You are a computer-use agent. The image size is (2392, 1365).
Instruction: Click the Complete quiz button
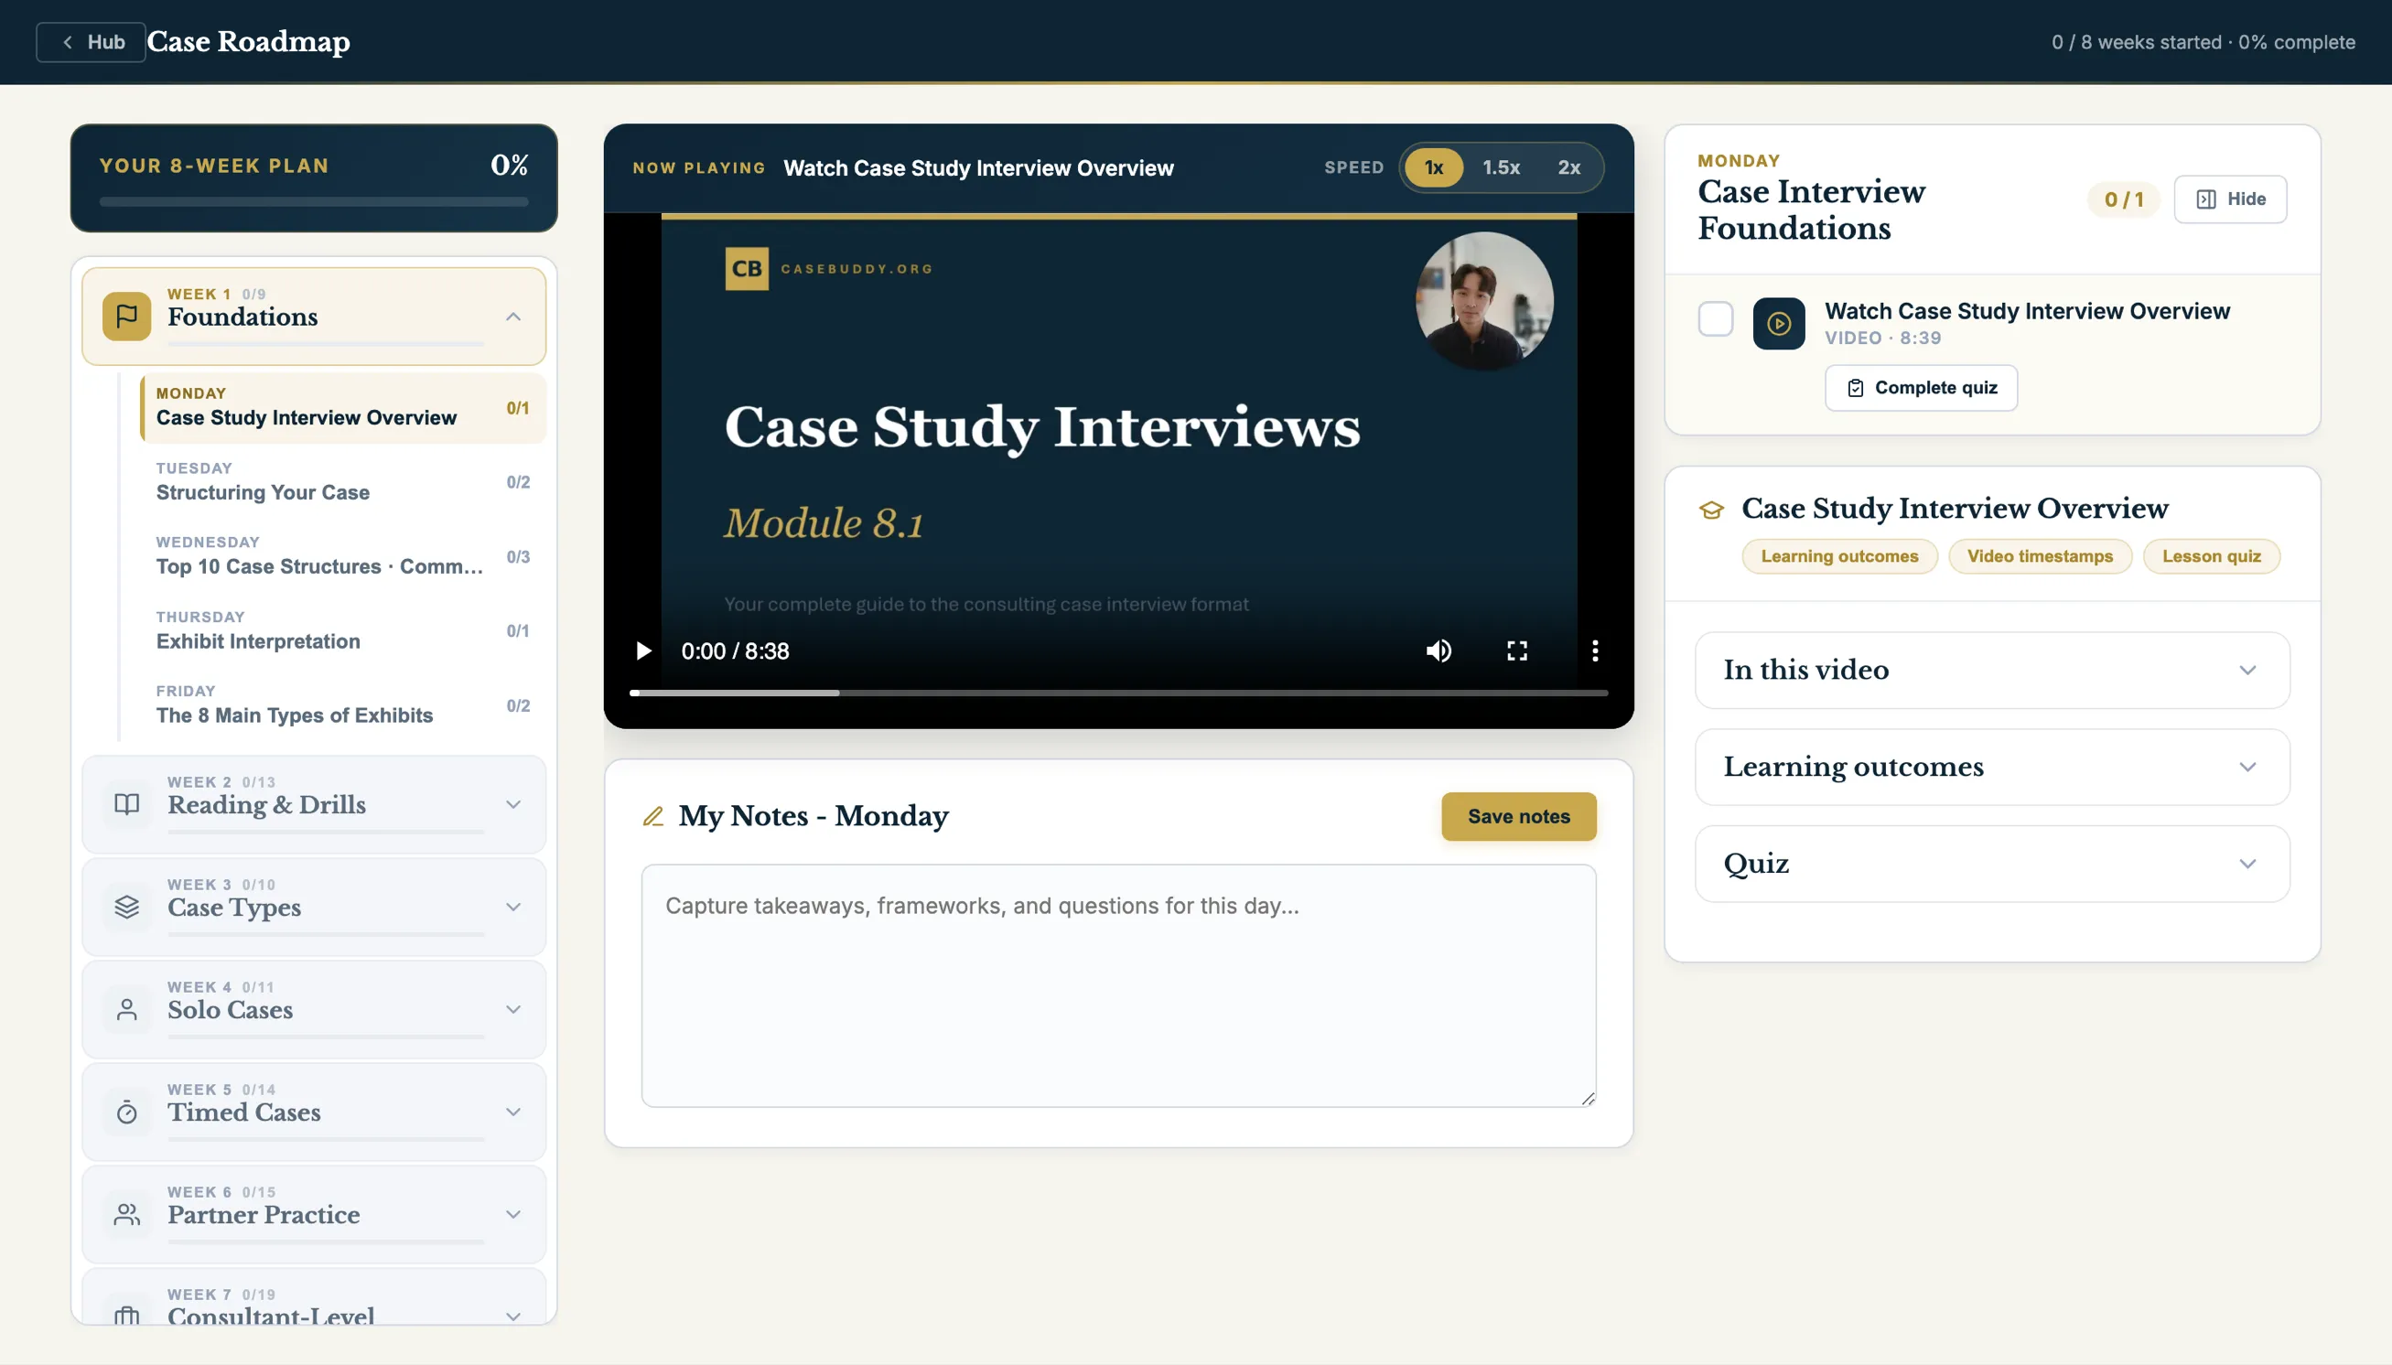click(x=1921, y=388)
